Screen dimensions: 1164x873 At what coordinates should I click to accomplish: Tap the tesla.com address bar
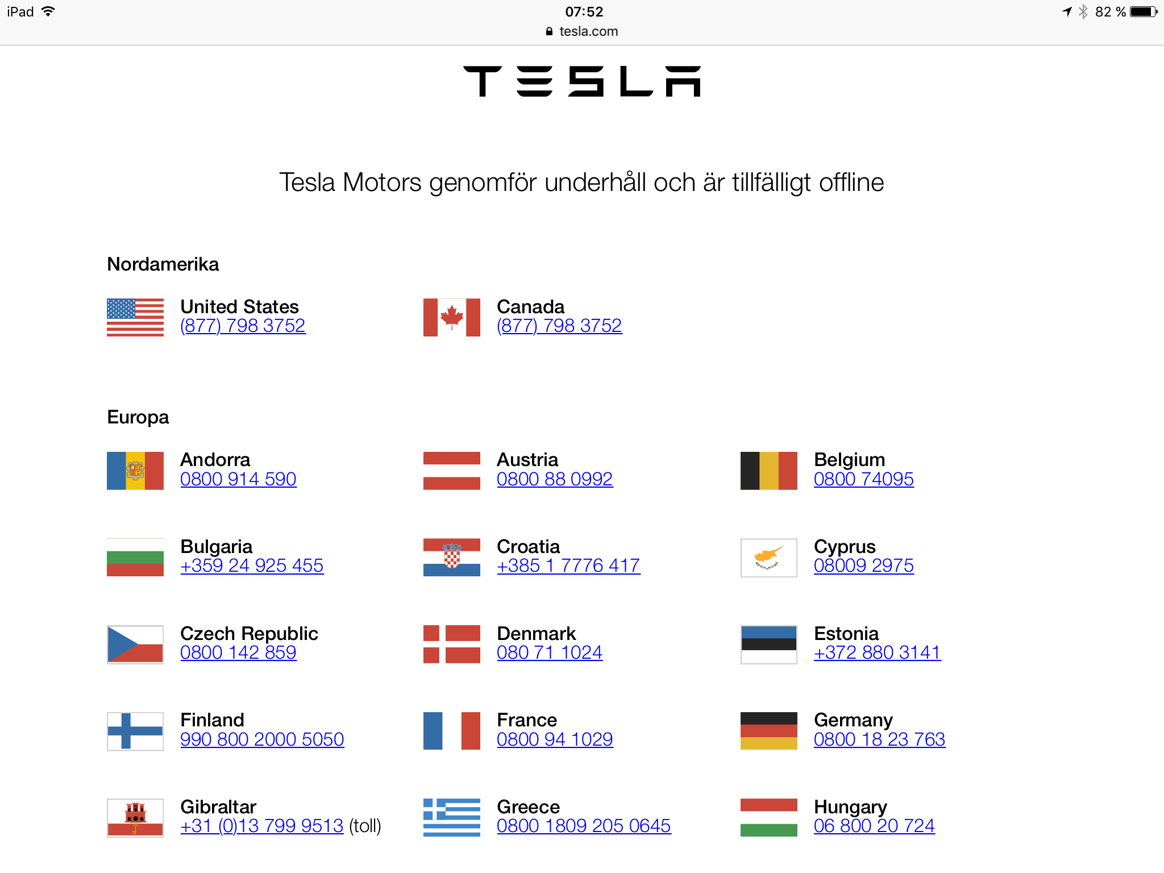[x=582, y=31]
